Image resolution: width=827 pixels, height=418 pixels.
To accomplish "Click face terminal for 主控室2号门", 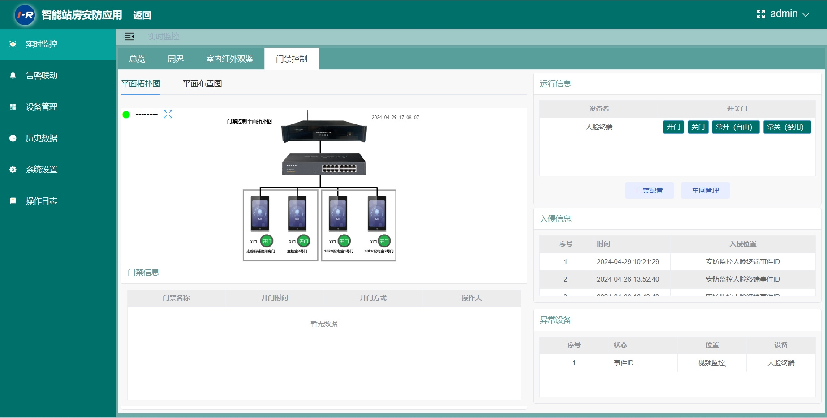I will tap(297, 214).
